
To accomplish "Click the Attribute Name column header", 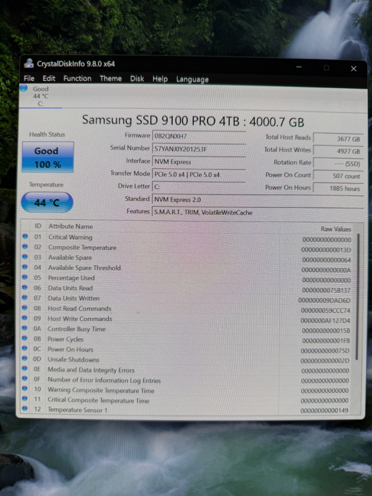I will [x=70, y=227].
